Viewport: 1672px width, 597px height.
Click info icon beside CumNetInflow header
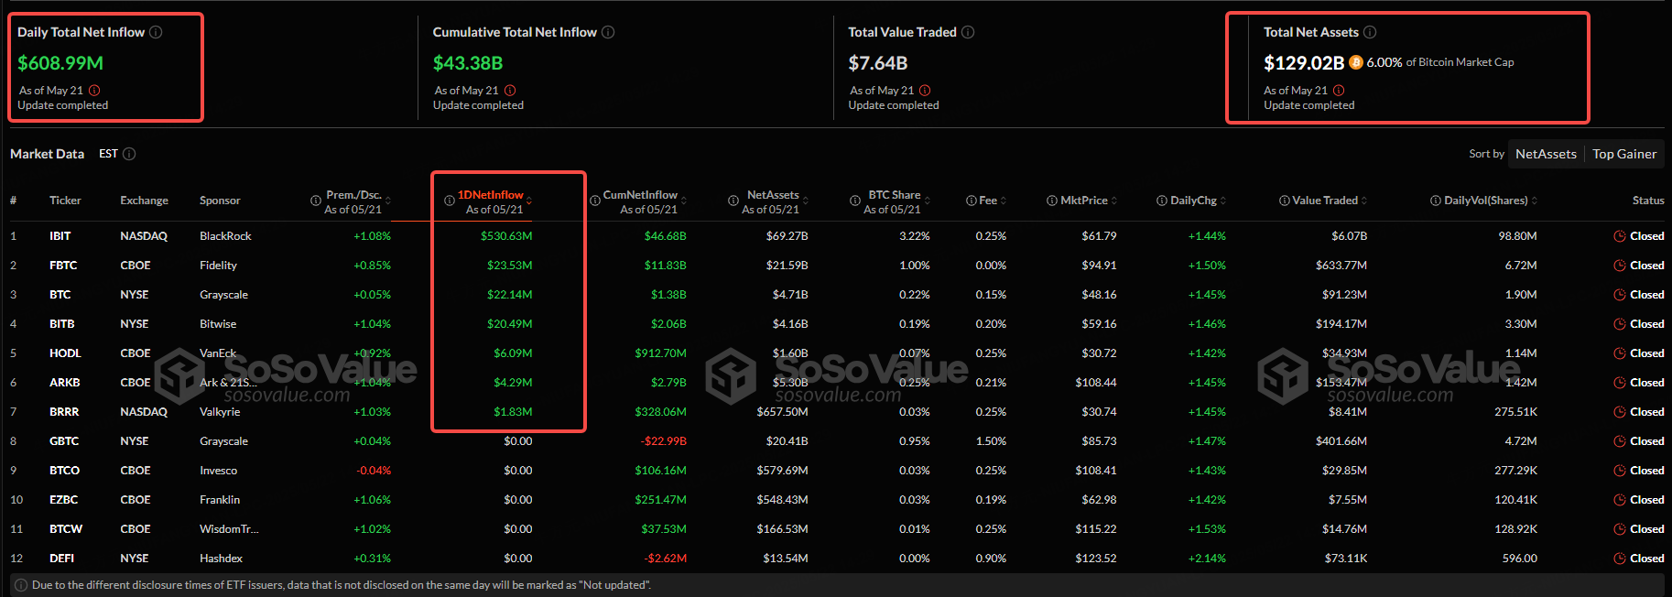(595, 201)
